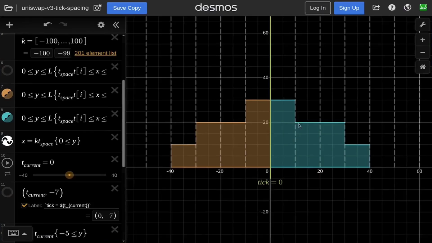This screenshot has height=243, width=432.
Task: Open the language globe menu
Action: click(408, 8)
